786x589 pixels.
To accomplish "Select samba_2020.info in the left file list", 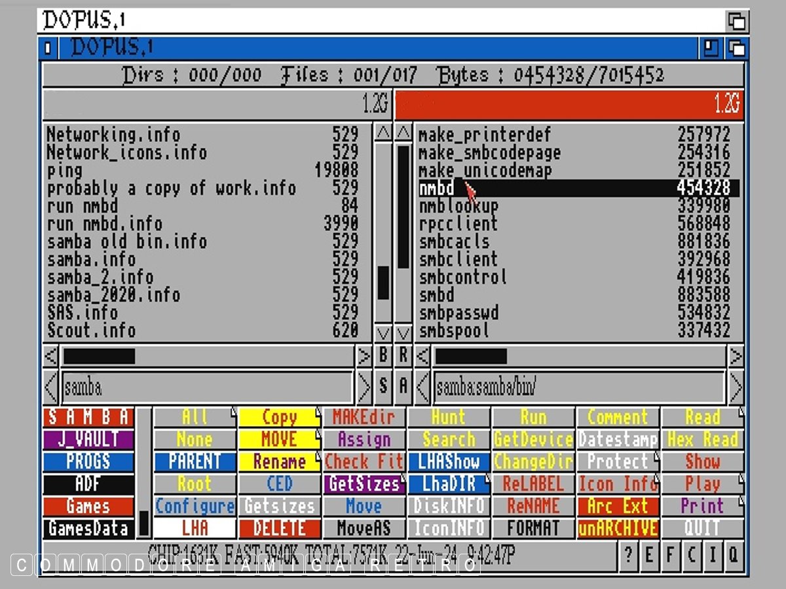I will 113,294.
